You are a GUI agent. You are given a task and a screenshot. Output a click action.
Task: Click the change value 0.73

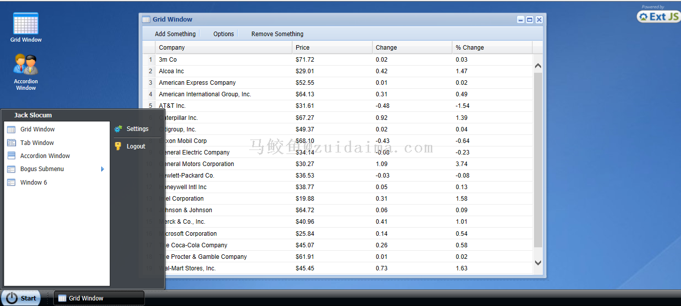point(382,268)
